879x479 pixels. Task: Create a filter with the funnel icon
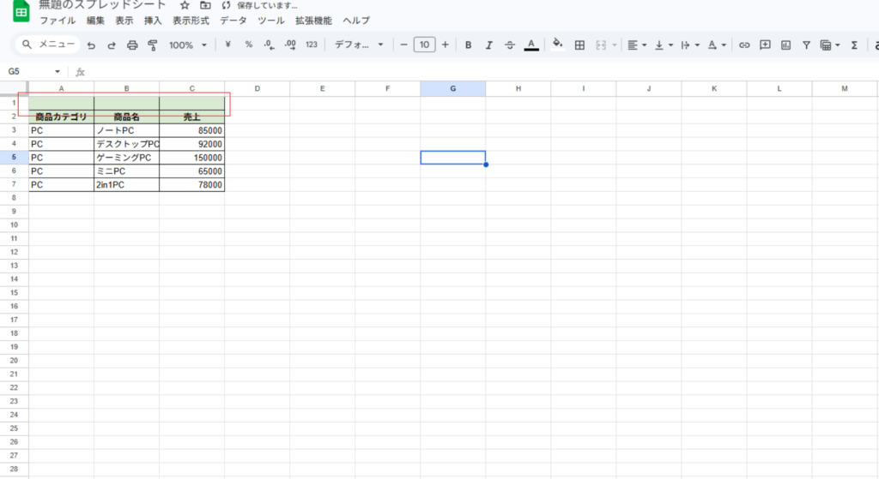806,45
